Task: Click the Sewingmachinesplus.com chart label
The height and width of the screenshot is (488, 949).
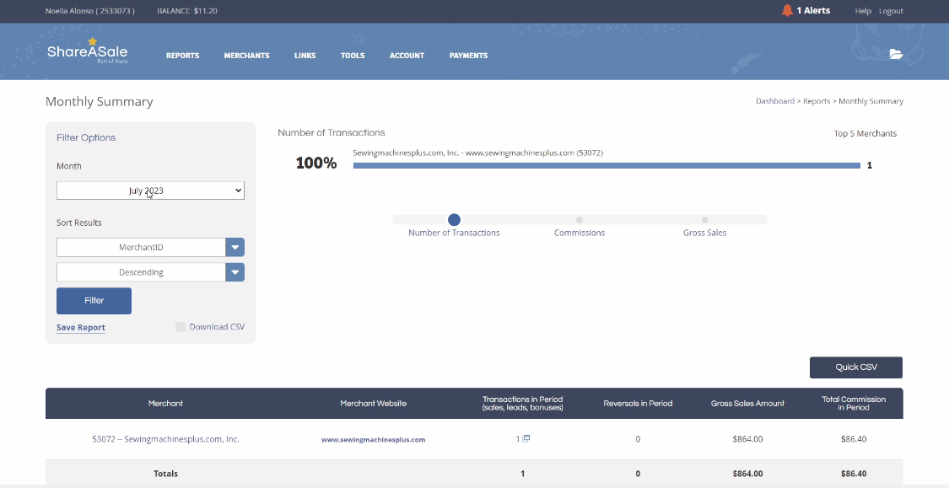Action: tap(478, 153)
